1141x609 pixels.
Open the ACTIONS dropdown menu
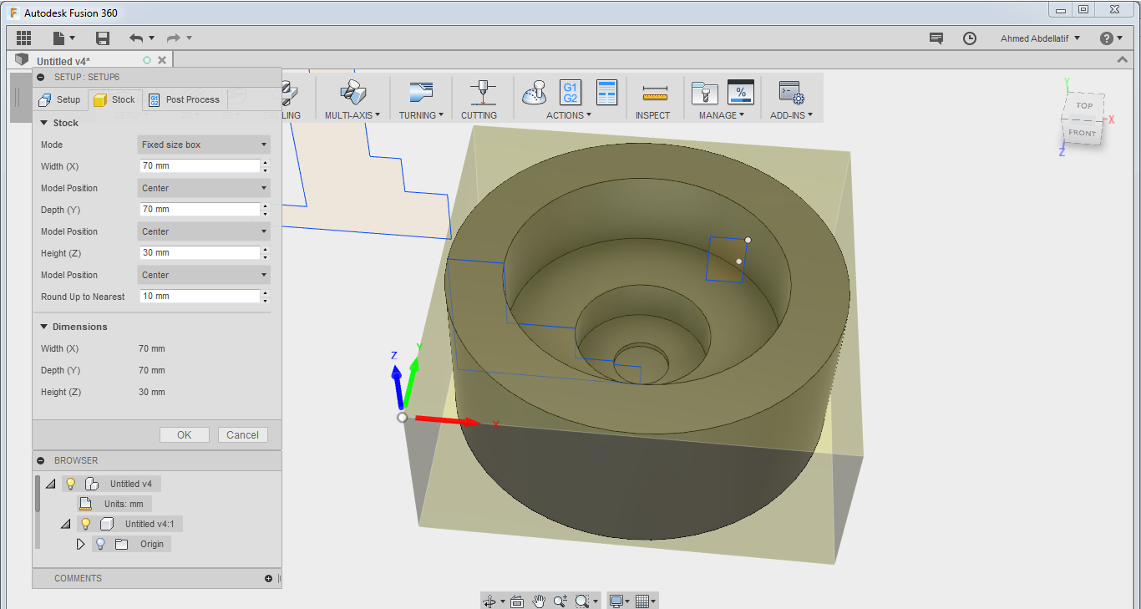point(569,115)
